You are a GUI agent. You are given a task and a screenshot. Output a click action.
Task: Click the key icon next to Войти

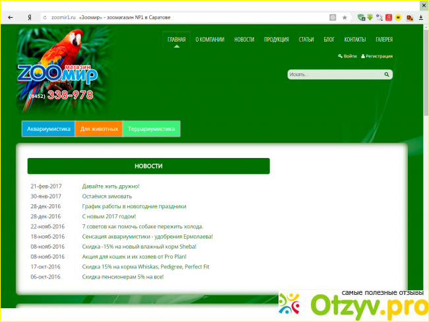340,56
